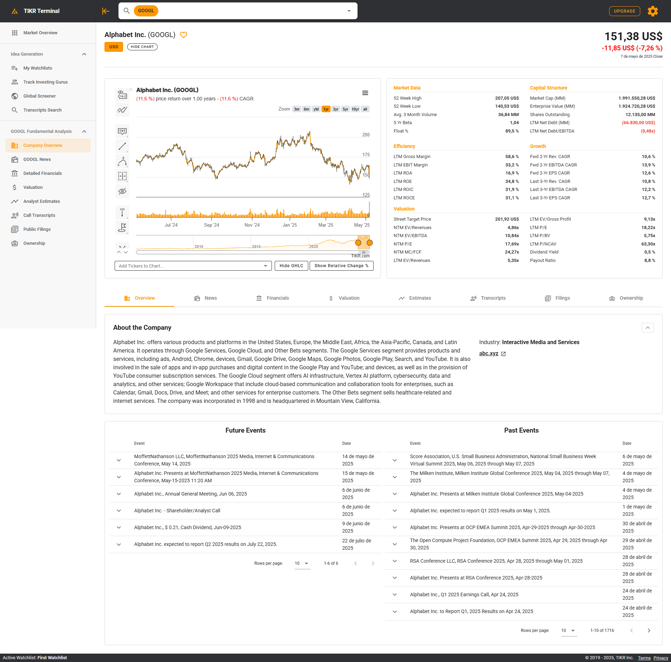Viewport: 671px width, 662px height.
Task: Select the text label annotation tool
Action: [x=122, y=131]
